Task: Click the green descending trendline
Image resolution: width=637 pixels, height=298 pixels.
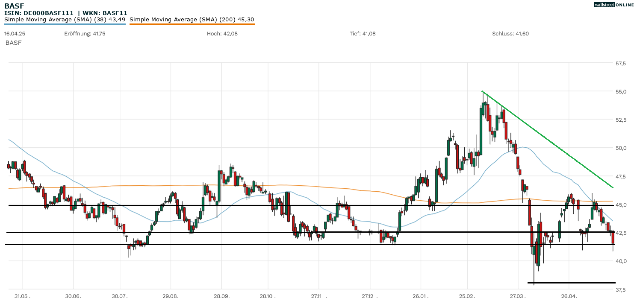Action: point(548,139)
